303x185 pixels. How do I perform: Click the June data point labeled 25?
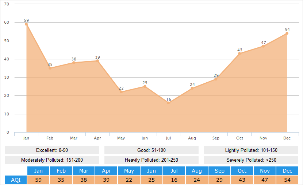[x=145, y=86]
